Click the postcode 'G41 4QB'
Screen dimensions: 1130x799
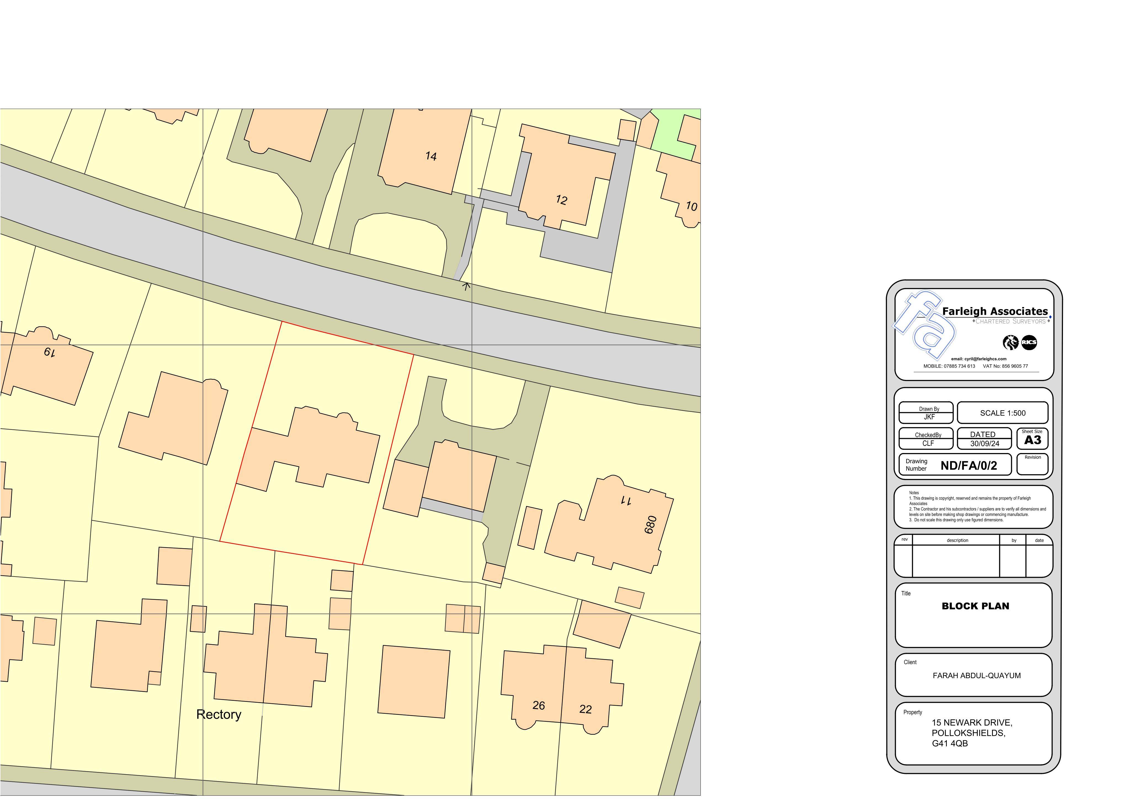tap(949, 743)
